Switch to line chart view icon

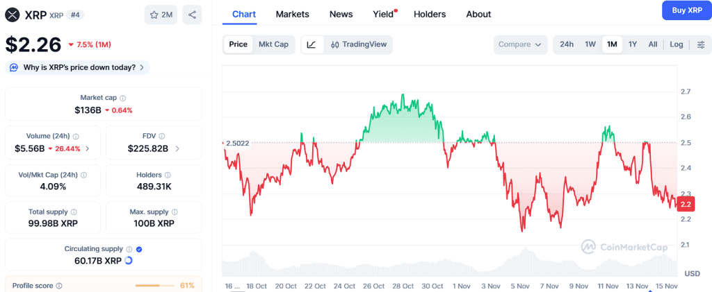pyautogui.click(x=311, y=44)
